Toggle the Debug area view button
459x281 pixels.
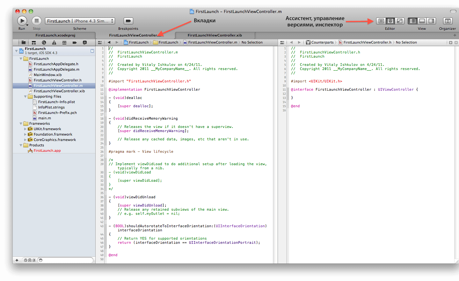pos(422,21)
